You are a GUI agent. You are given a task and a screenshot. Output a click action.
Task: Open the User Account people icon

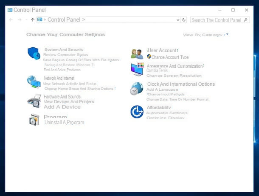pyautogui.click(x=137, y=54)
